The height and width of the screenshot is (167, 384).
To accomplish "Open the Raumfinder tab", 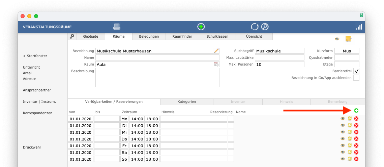I will [x=182, y=36].
